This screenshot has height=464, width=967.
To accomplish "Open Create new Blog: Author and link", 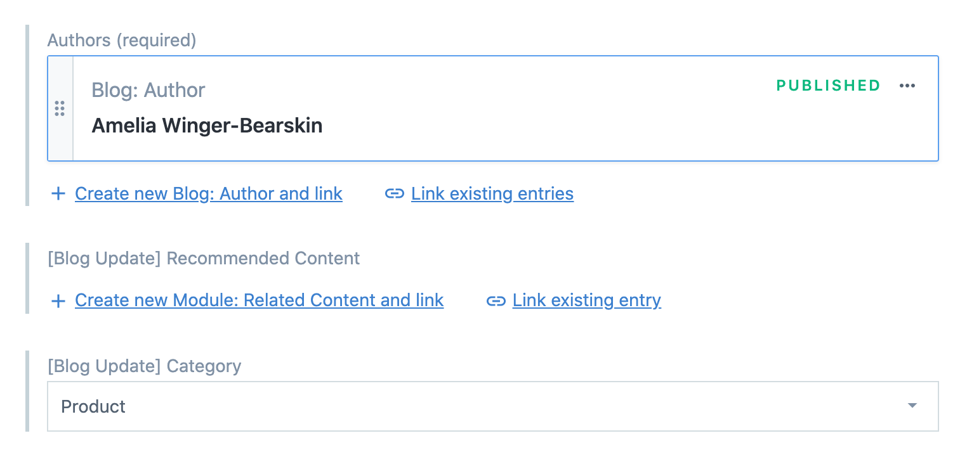I will point(208,193).
